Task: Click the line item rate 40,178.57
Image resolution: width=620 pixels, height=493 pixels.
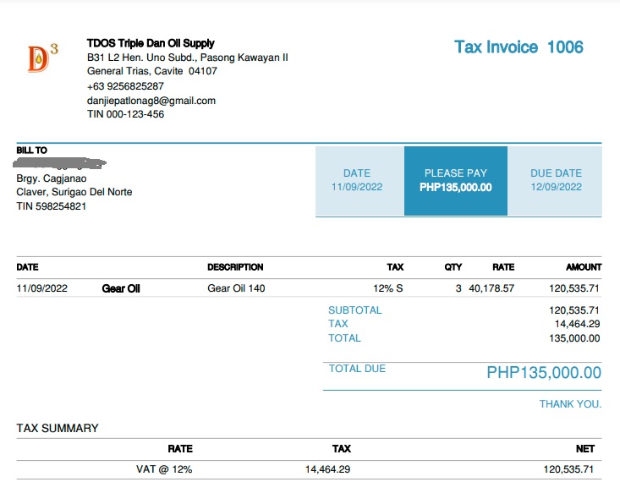Action: click(x=491, y=289)
